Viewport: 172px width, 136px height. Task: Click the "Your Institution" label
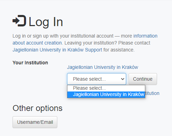click(30, 63)
